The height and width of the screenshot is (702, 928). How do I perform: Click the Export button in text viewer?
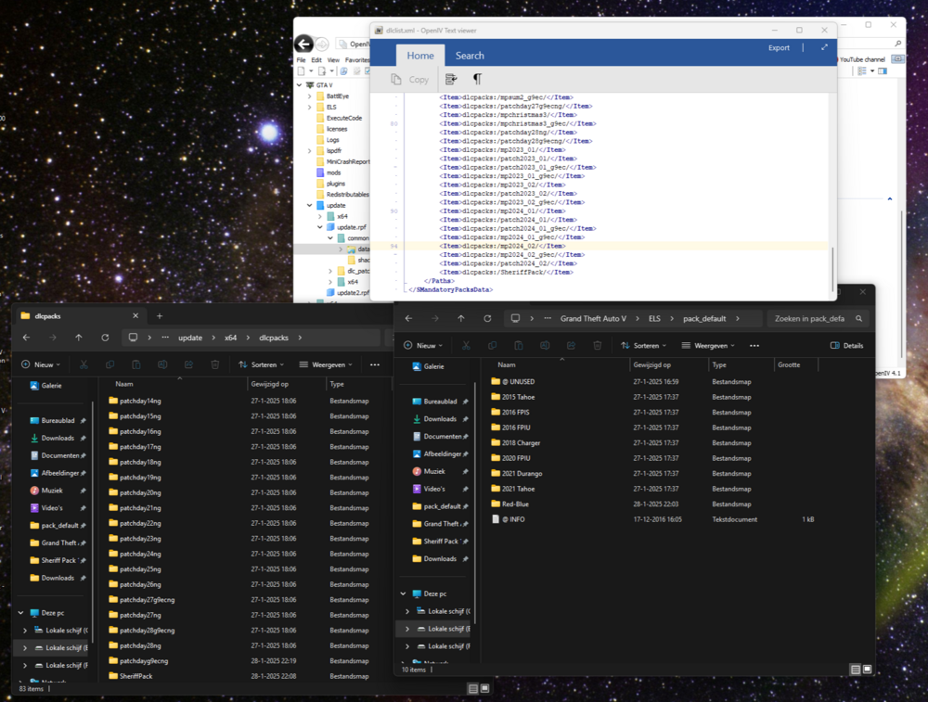pyautogui.click(x=779, y=47)
